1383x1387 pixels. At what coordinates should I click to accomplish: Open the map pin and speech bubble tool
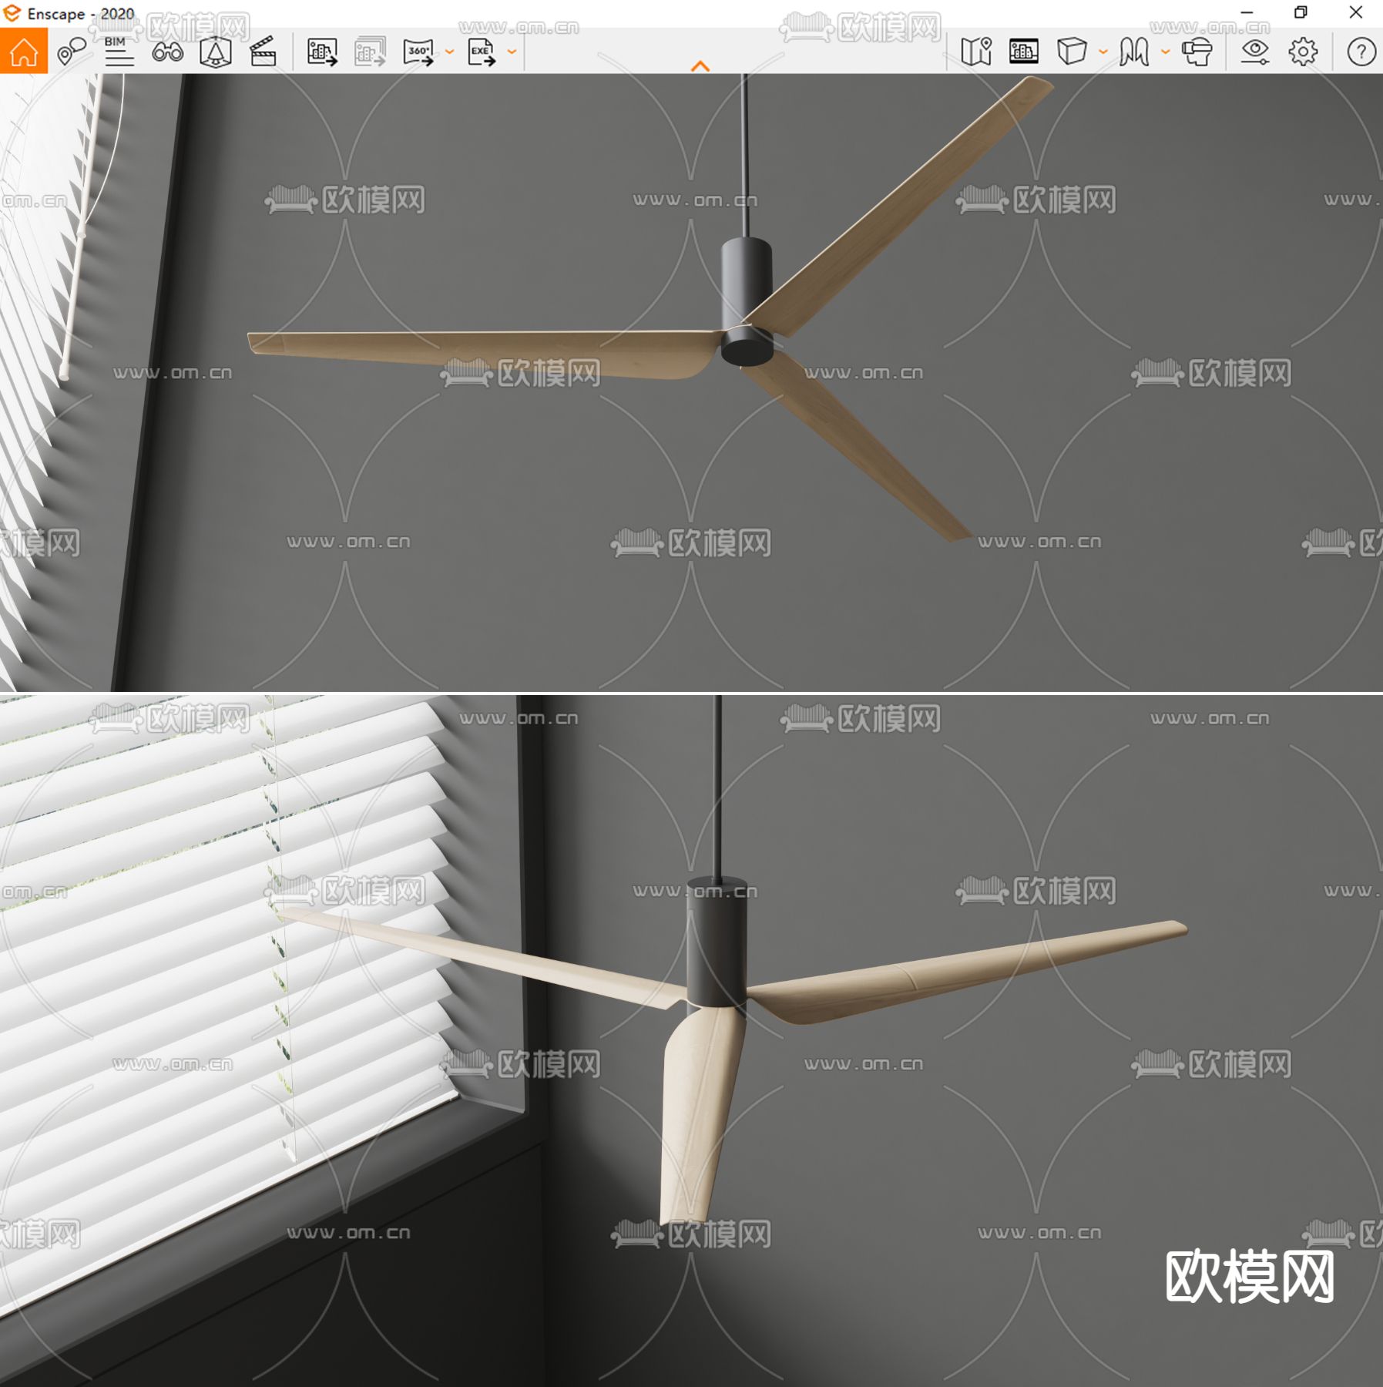click(72, 52)
